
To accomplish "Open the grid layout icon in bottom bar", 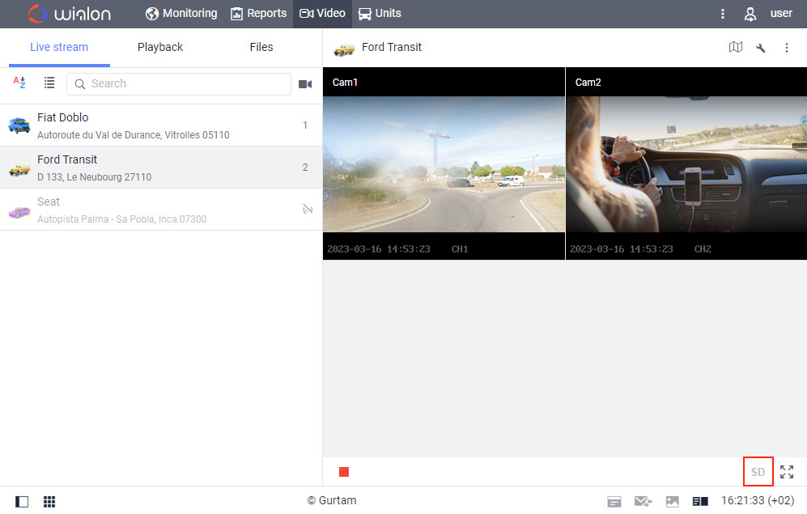I will (x=49, y=501).
